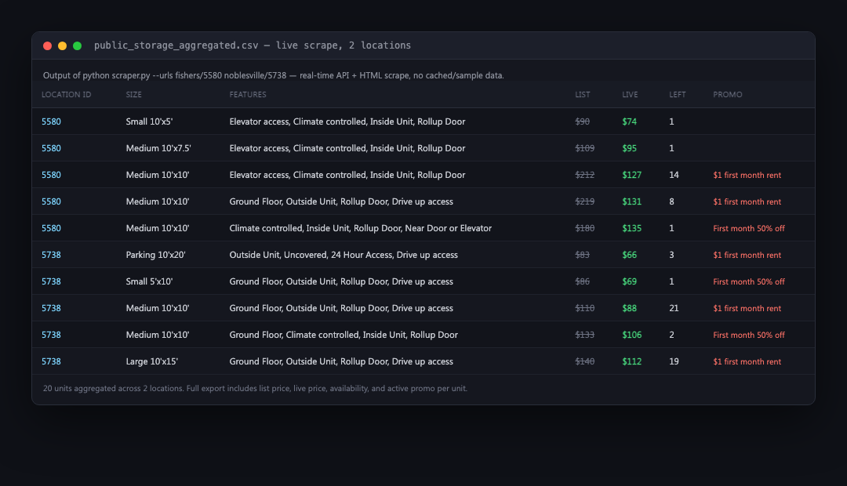Click the struck-through list price $180
This screenshot has height=486, width=847.
pos(584,228)
